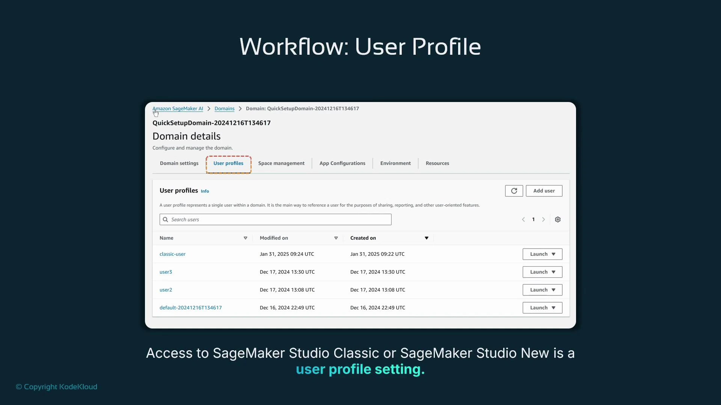Go to the next page of users
The image size is (721, 405).
543,219
